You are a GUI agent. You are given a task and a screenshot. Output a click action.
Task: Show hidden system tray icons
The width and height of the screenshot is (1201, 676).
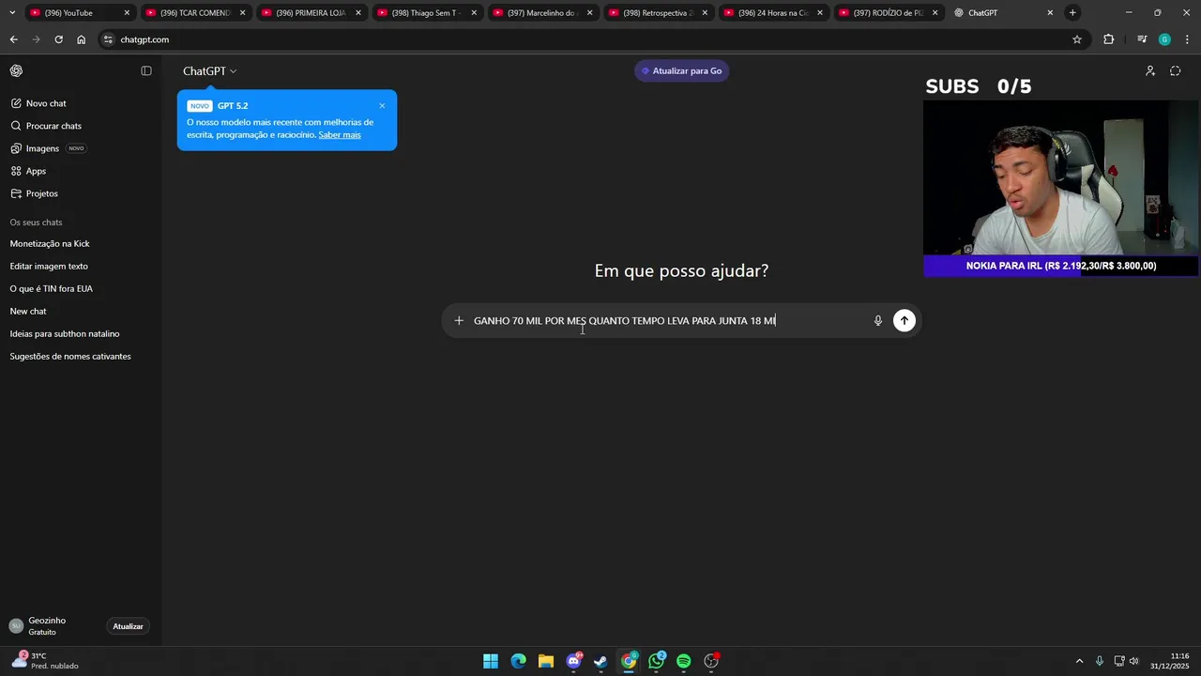point(1079,661)
